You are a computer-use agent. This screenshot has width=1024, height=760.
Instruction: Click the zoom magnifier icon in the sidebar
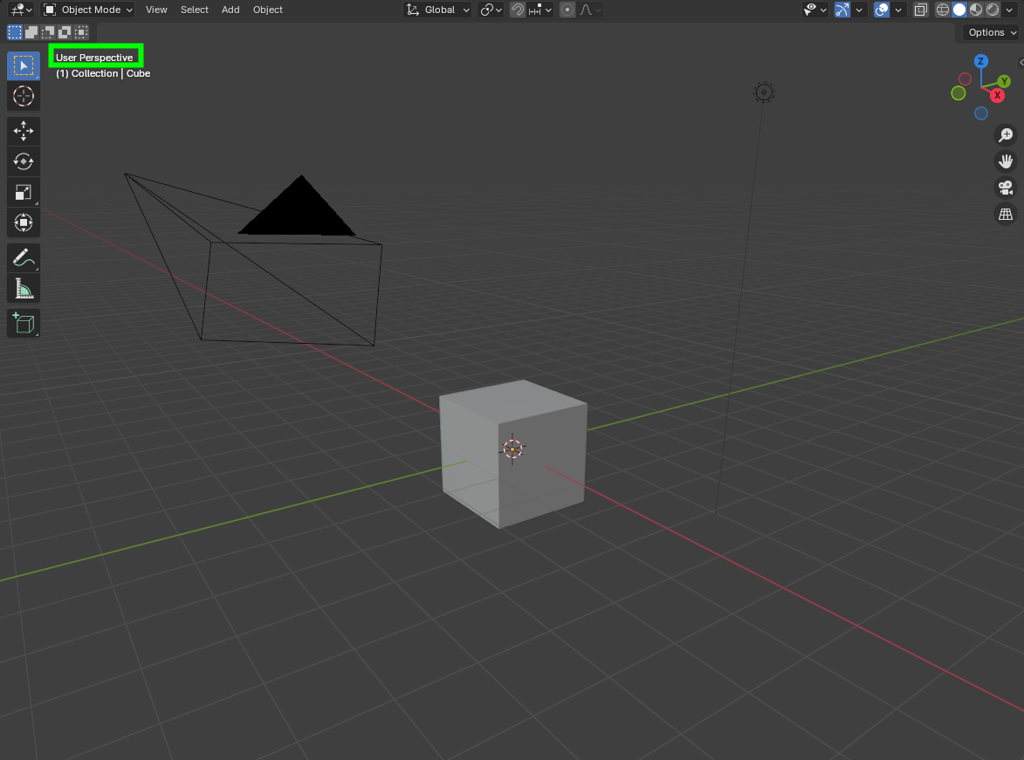pyautogui.click(x=1006, y=134)
